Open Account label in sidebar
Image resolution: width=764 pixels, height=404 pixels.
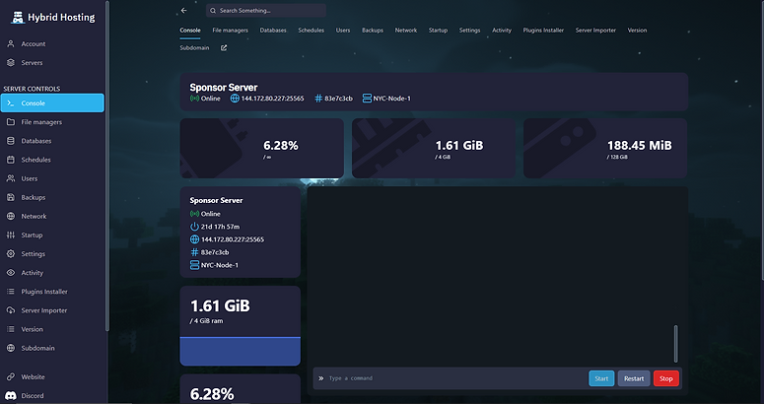point(34,43)
